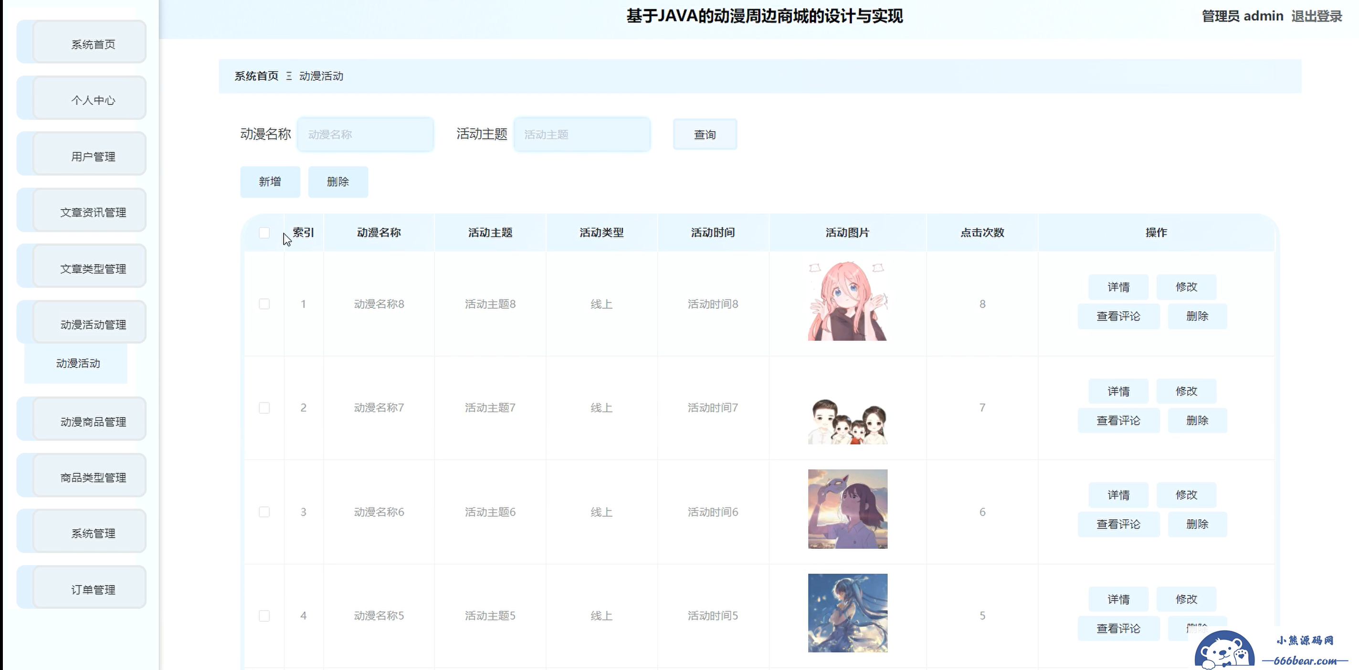This screenshot has height=670, width=1359.
Task: Click the 活动时间7 cell
Action: tap(713, 408)
